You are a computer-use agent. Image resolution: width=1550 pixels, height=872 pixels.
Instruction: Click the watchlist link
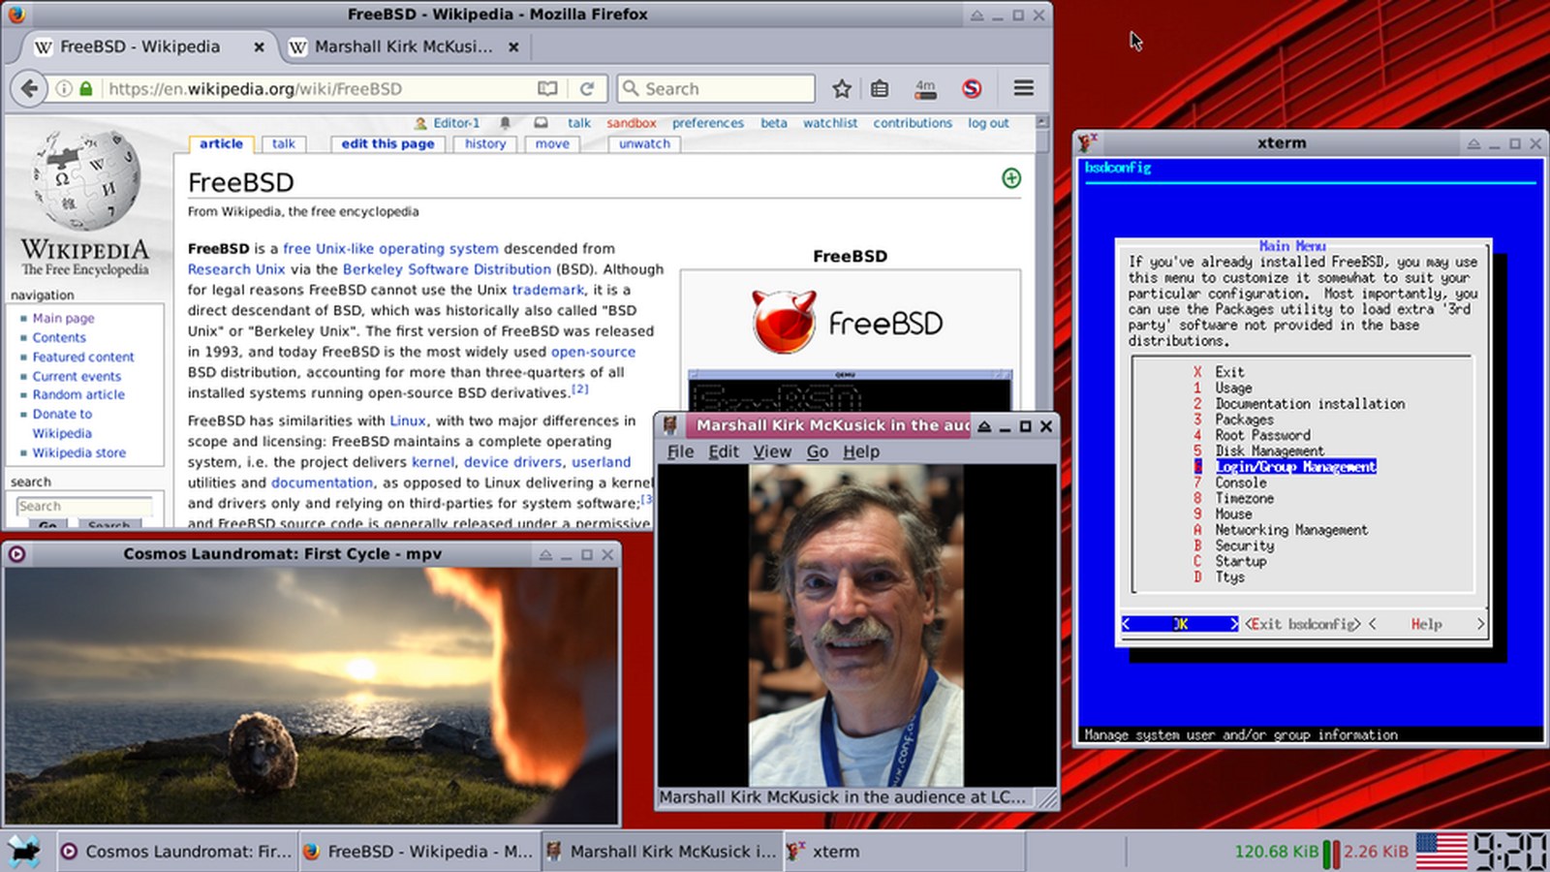[830, 123]
